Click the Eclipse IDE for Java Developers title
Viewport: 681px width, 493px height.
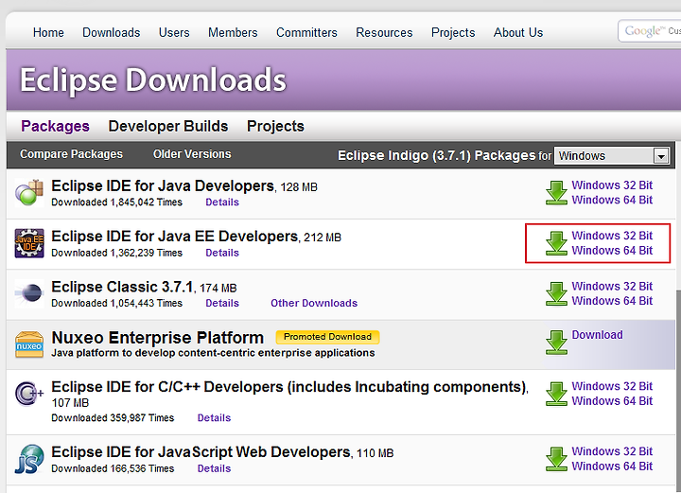(163, 185)
